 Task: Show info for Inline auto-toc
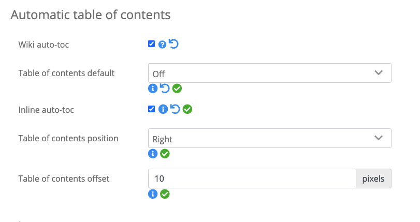[x=163, y=109]
